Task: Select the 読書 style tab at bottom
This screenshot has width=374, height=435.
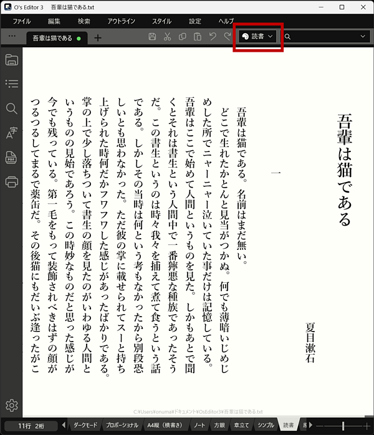Action: click(288, 425)
